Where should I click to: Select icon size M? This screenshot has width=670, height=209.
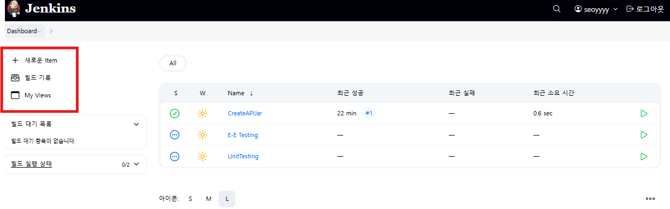click(x=209, y=199)
